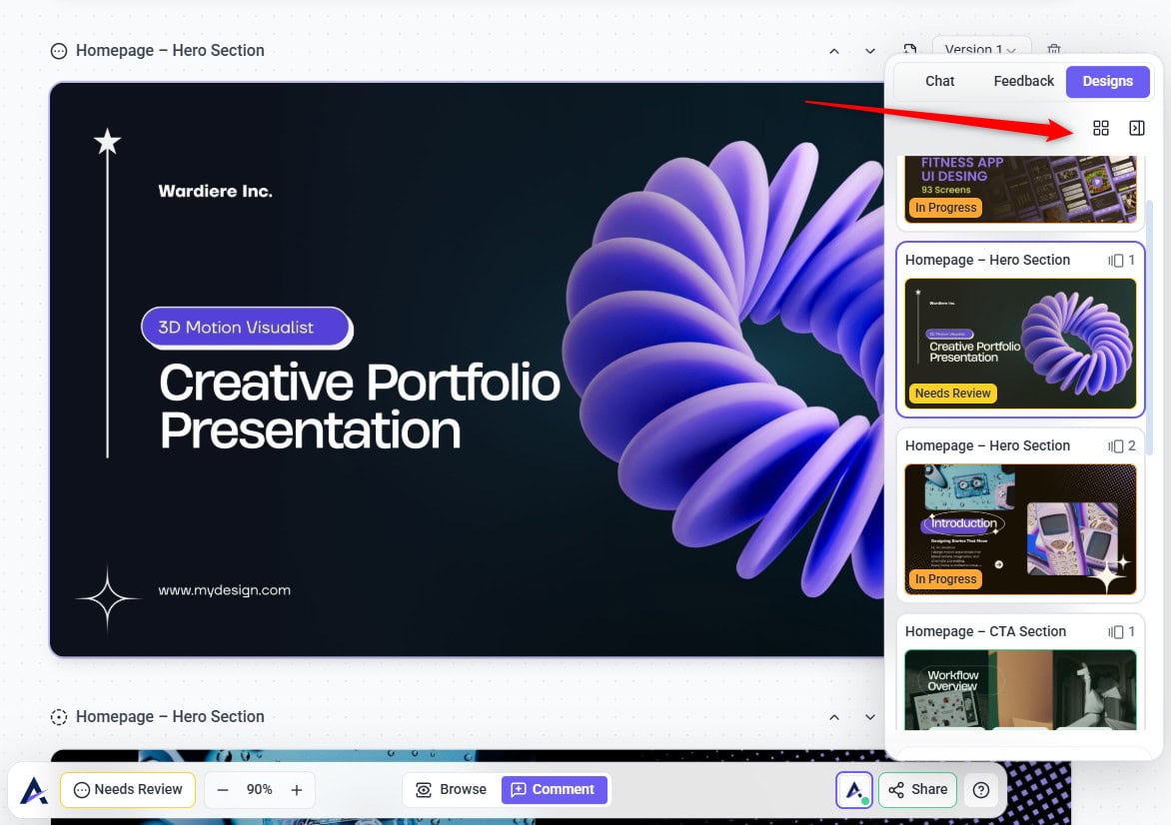Image resolution: width=1171 pixels, height=825 pixels.
Task: Open the help question mark icon
Action: (981, 789)
